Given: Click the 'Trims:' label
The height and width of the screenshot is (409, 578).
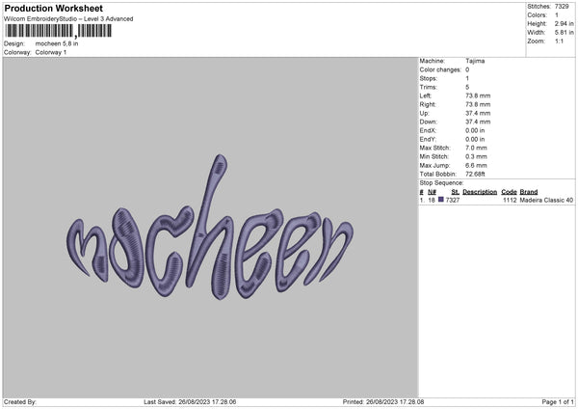Looking at the screenshot, I should tap(429, 87).
